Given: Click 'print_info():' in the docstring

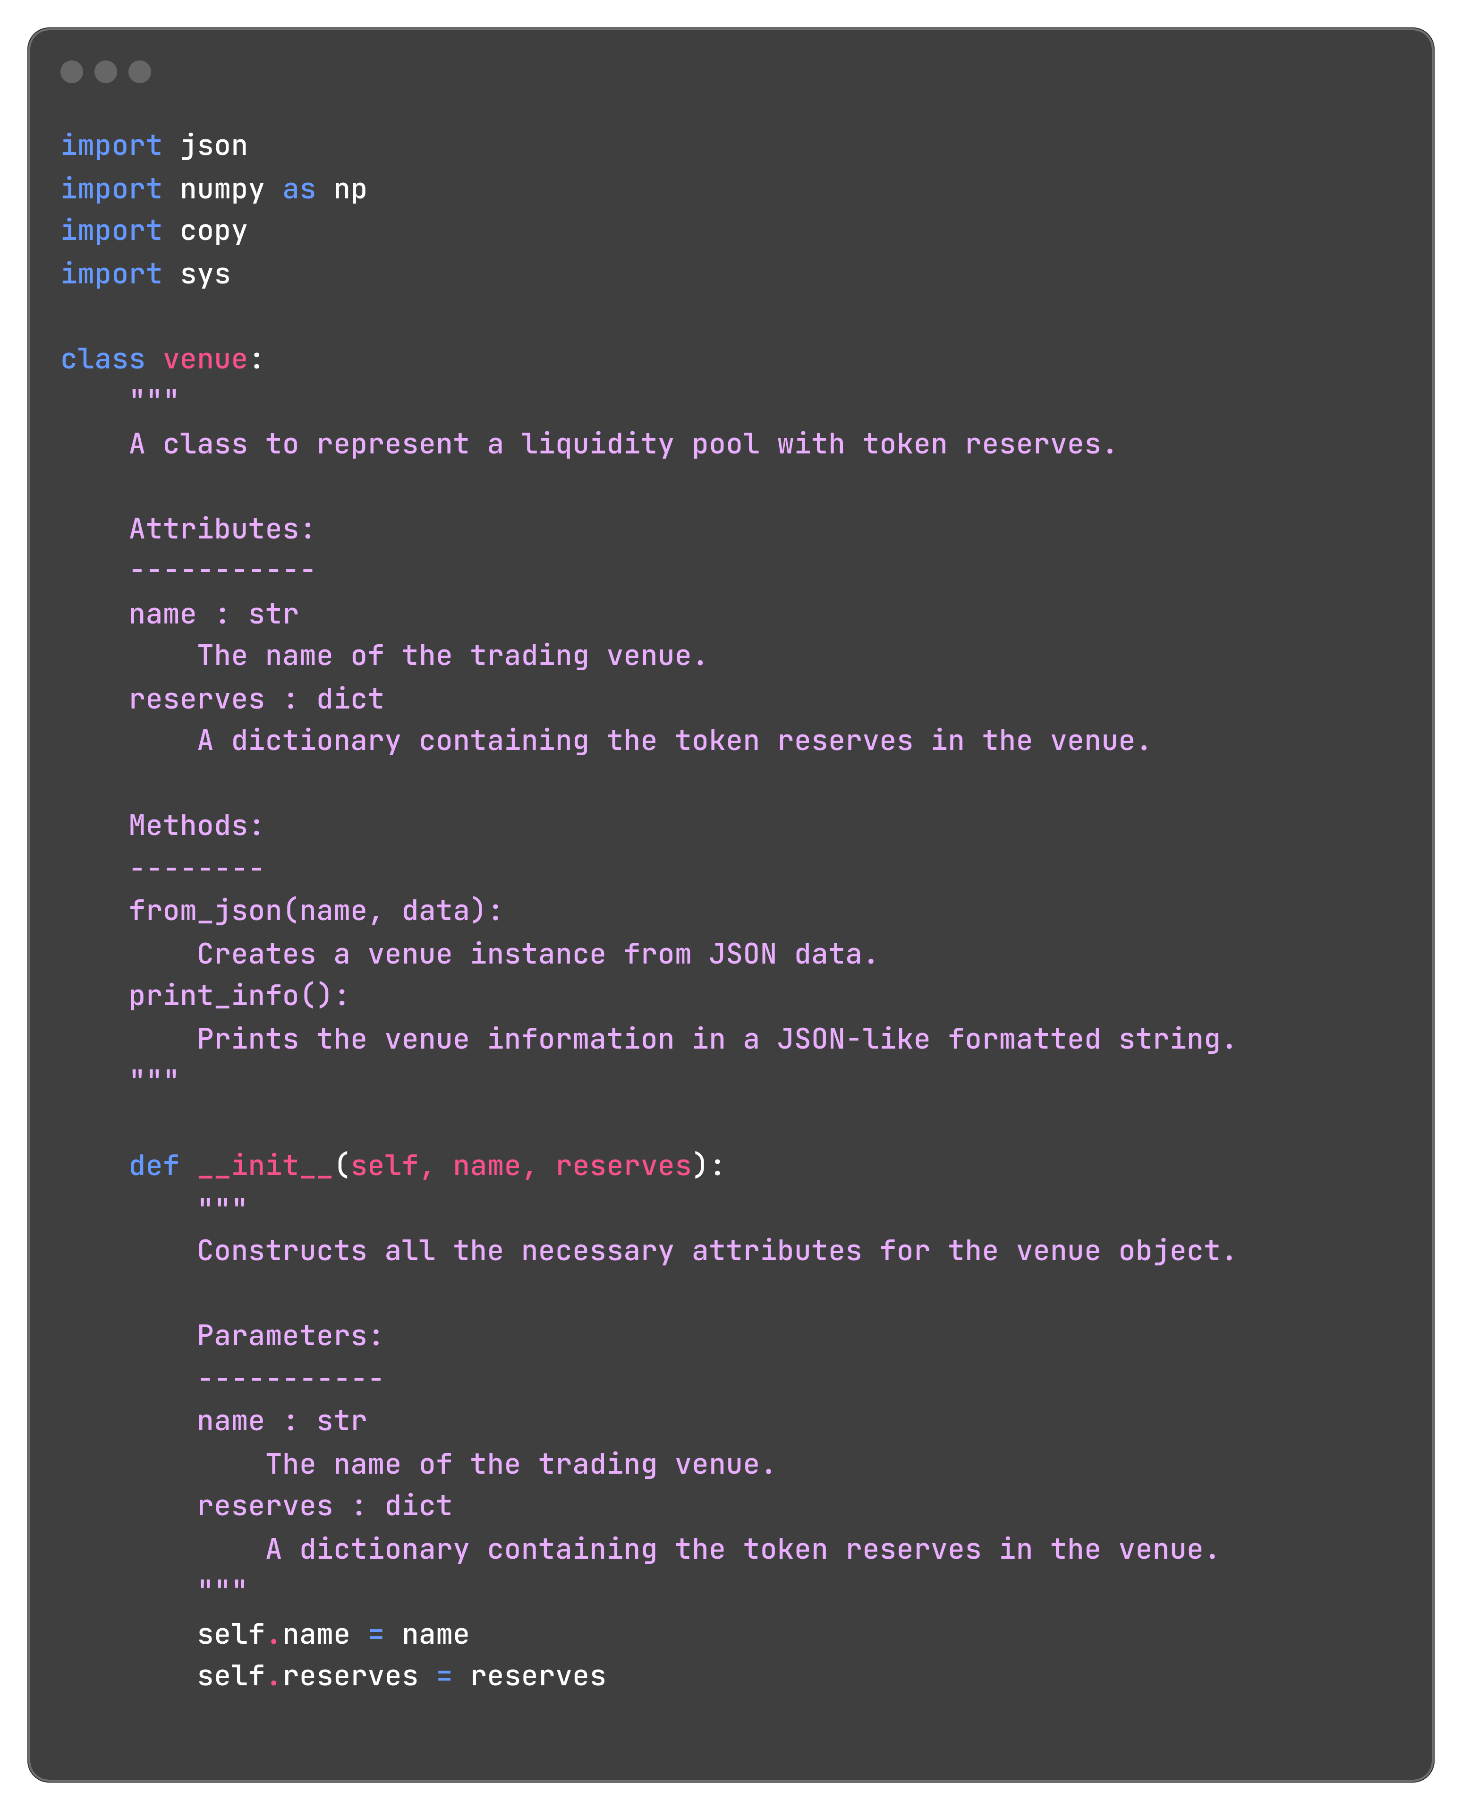Looking at the screenshot, I should tap(239, 996).
